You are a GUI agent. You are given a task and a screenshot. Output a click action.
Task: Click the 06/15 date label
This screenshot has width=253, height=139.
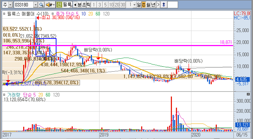click(241, 135)
